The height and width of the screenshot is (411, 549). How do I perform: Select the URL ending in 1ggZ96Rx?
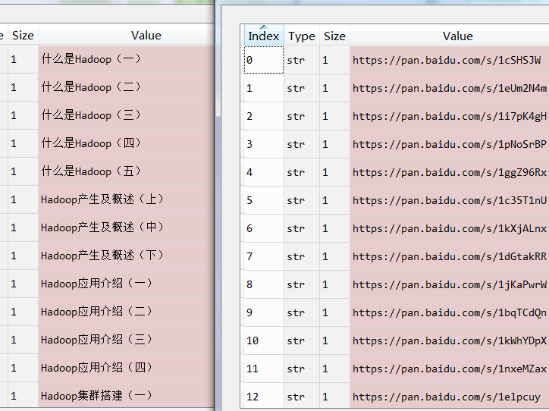(x=449, y=172)
